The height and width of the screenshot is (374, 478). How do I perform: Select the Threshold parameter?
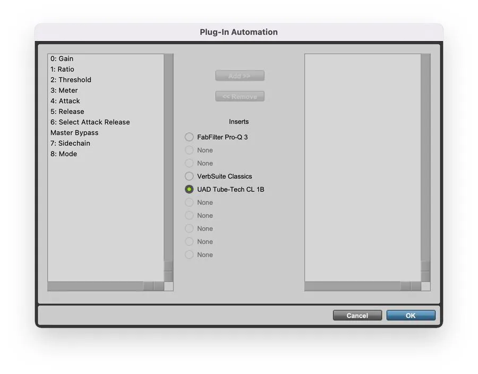pyautogui.click(x=71, y=80)
